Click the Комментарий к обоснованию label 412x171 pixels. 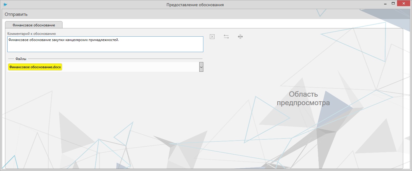[x=31, y=34]
